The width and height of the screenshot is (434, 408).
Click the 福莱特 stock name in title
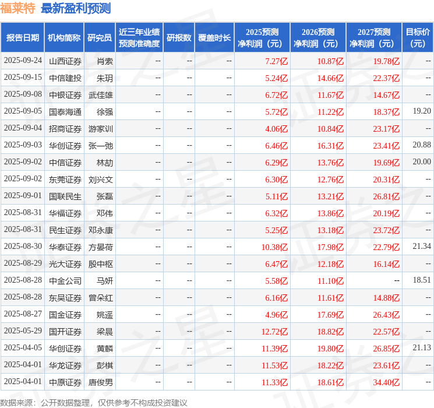tap(17, 8)
